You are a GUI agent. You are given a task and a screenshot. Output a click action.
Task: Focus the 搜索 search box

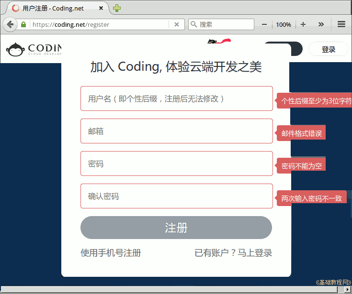221,24
